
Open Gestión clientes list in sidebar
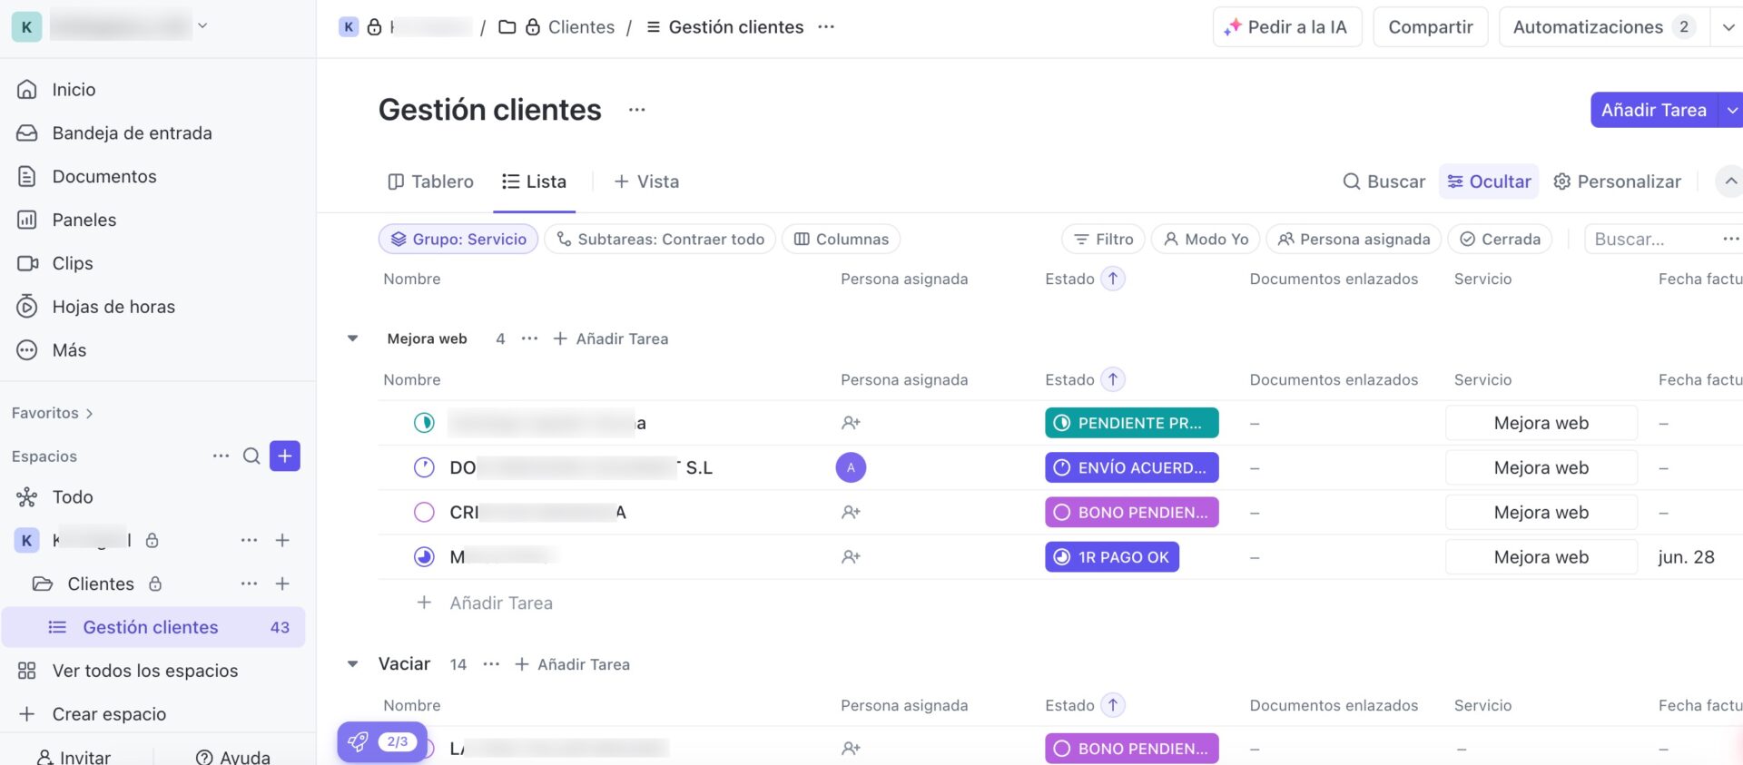coord(153,627)
